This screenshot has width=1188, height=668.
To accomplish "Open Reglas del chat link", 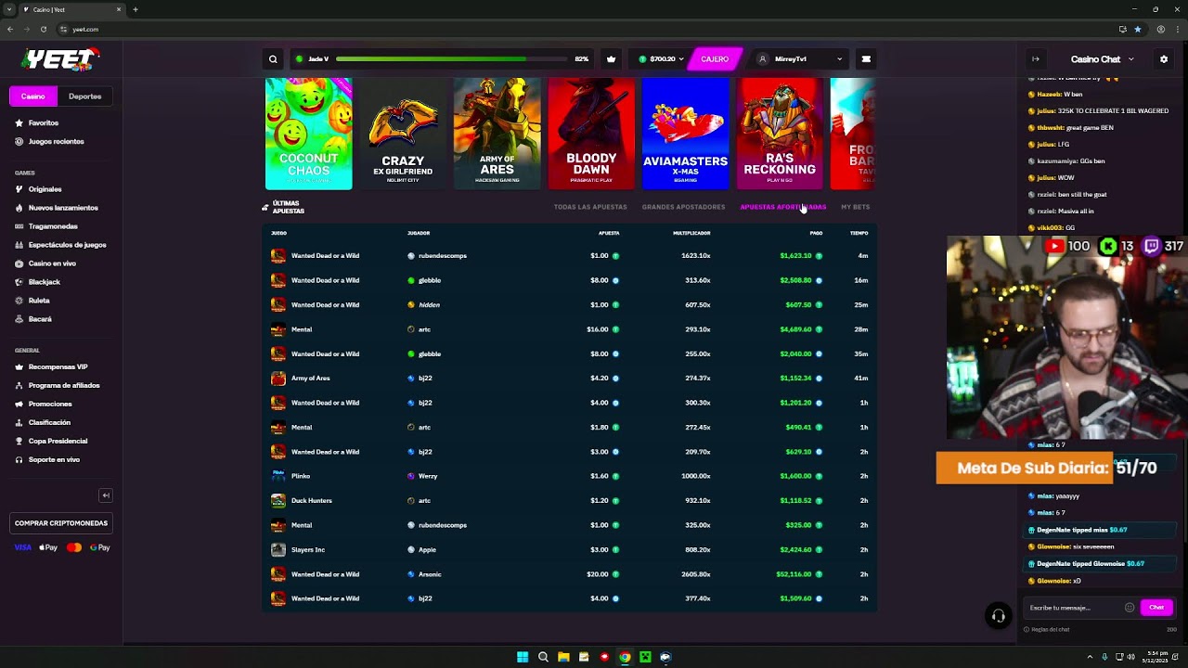I will (1047, 630).
